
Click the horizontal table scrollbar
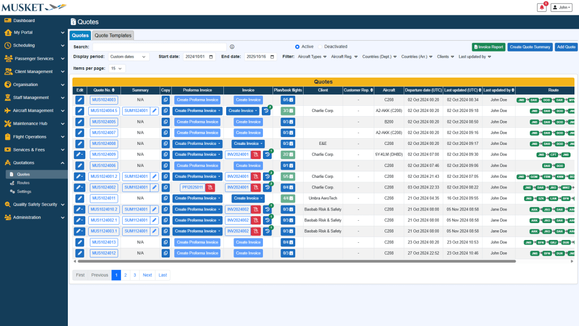tap(294, 261)
